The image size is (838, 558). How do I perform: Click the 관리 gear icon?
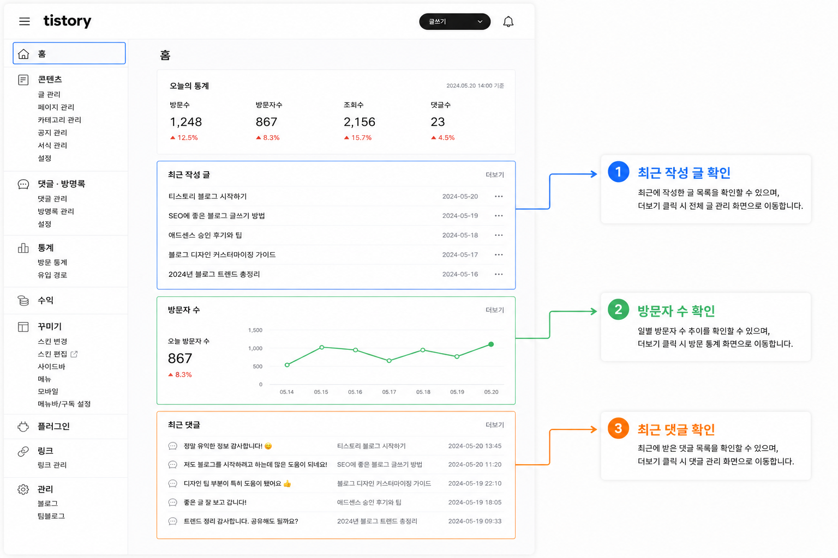[23, 489]
